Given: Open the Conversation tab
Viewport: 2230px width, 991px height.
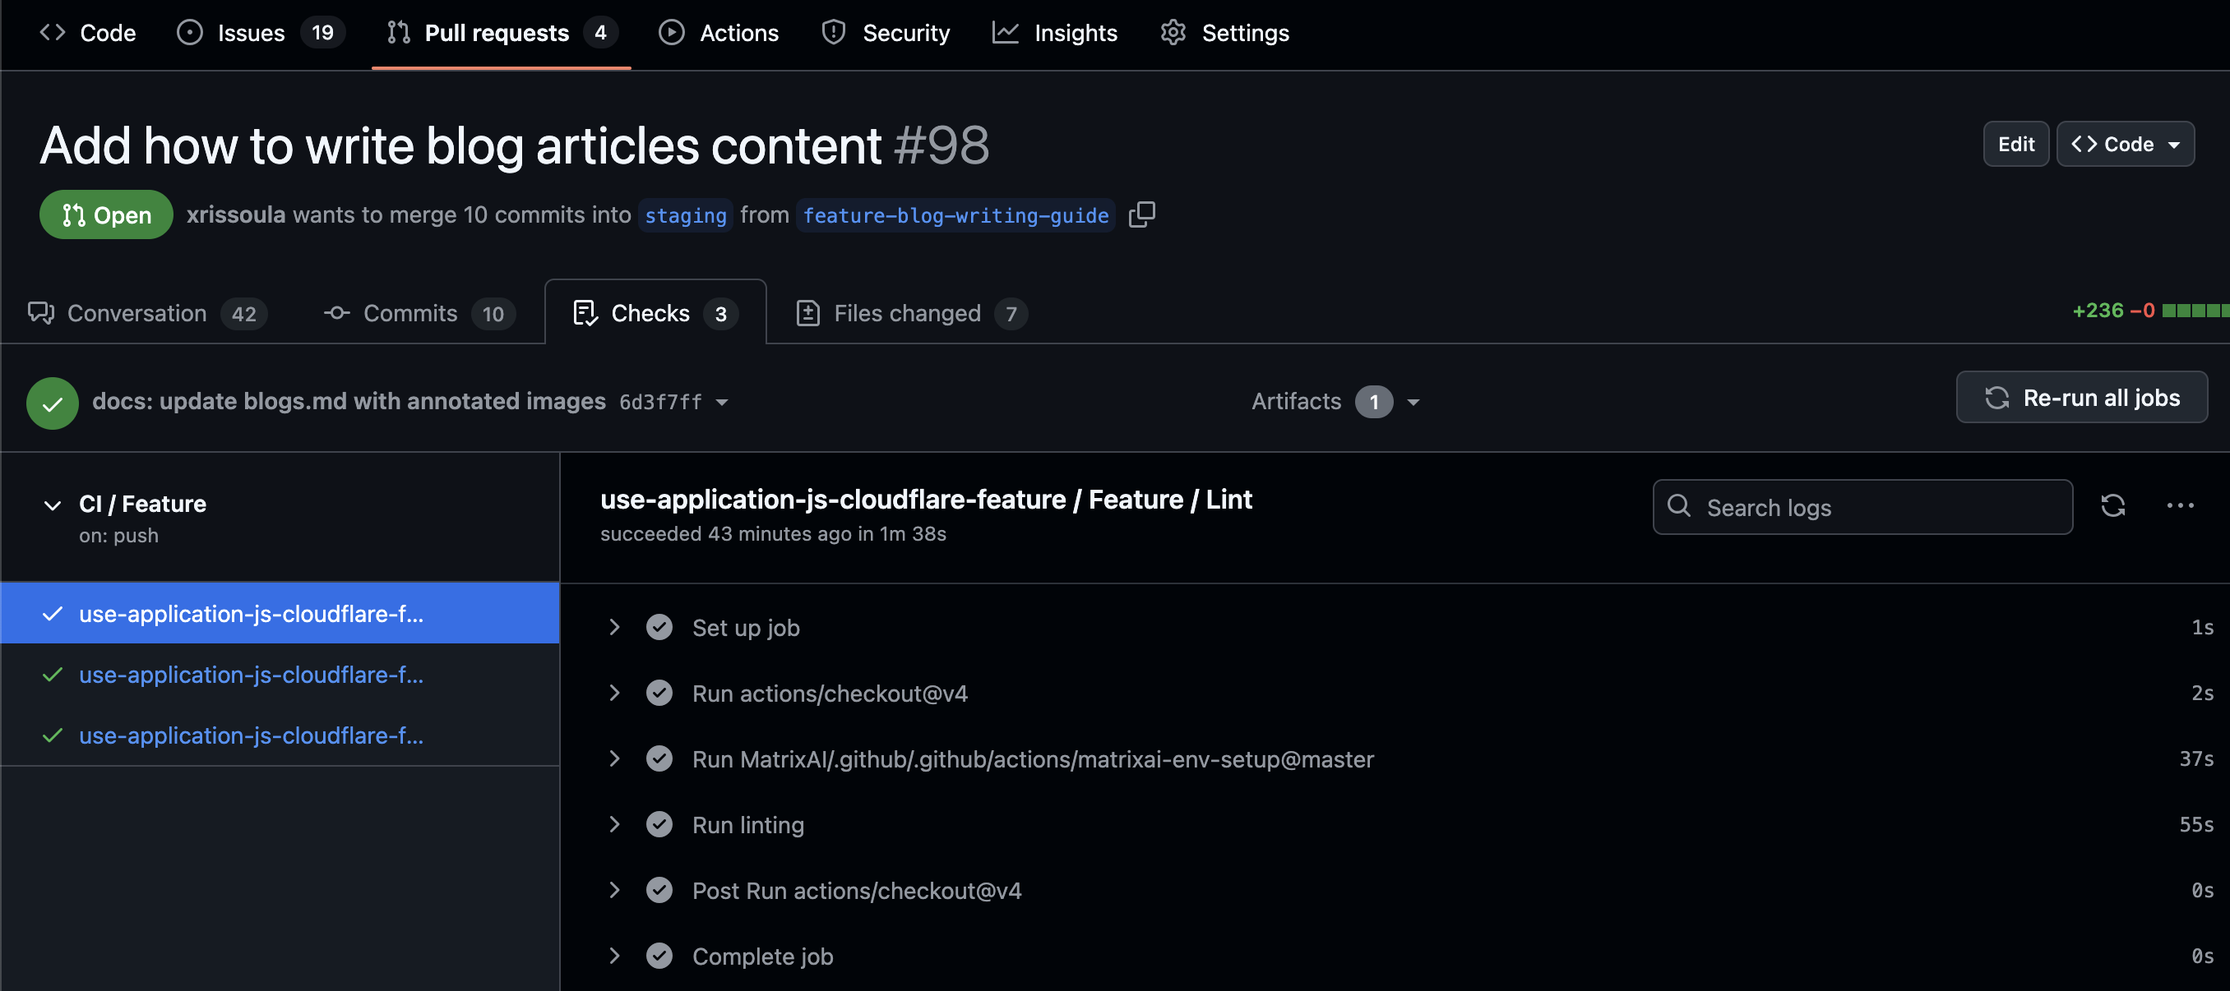Looking at the screenshot, I should click(x=136, y=312).
